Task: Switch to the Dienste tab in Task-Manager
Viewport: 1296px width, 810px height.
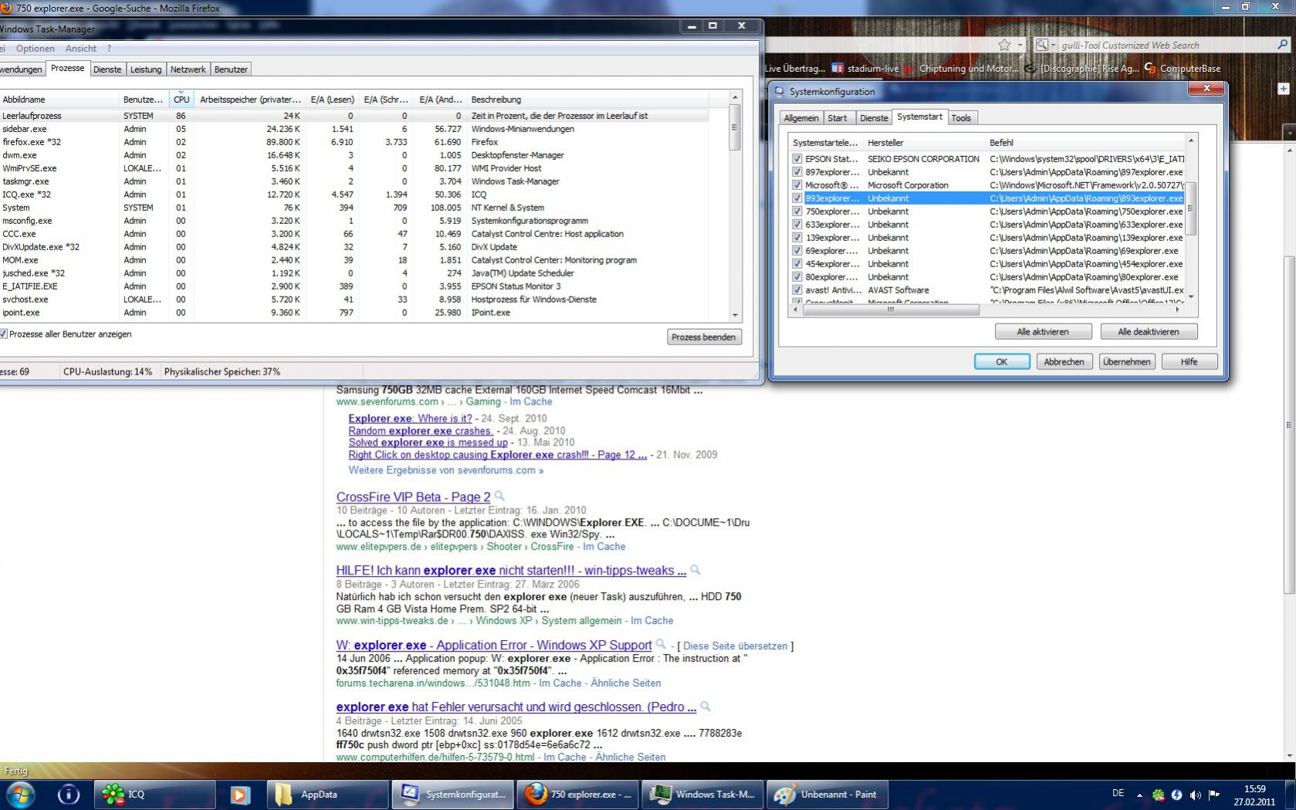Action: (107, 69)
